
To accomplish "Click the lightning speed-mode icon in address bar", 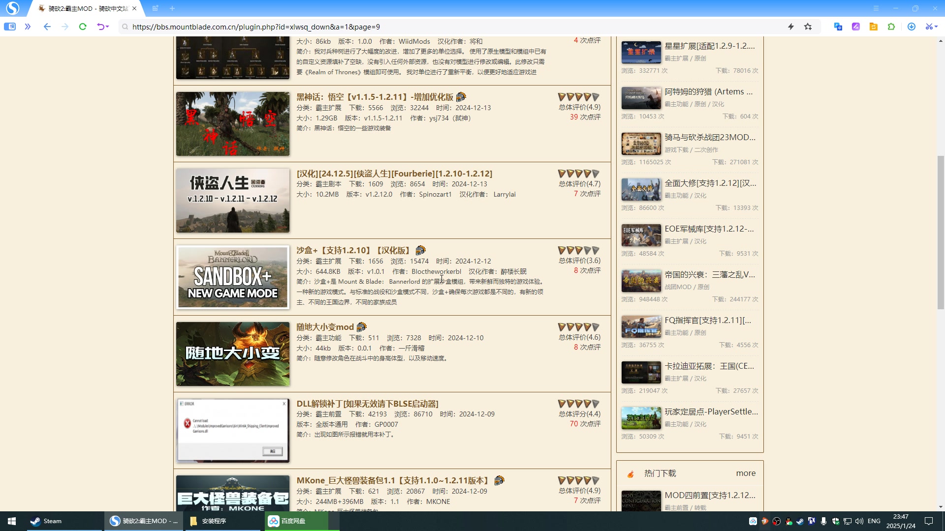I will [791, 27].
